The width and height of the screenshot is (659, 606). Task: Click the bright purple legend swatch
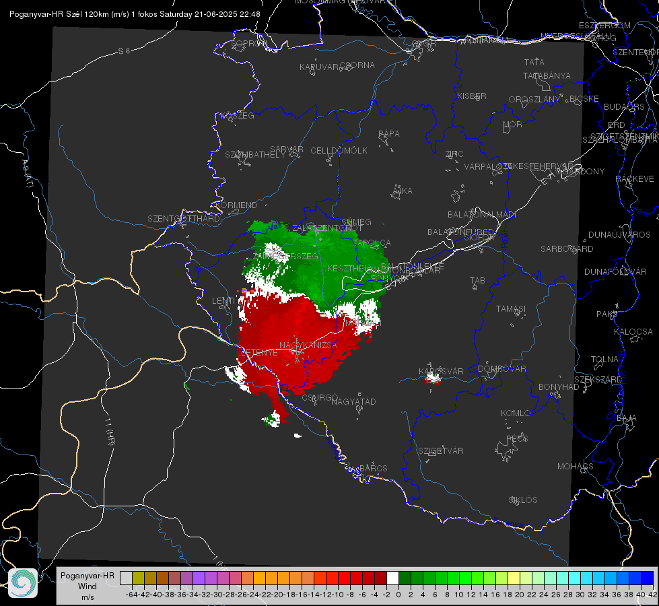pos(199,578)
